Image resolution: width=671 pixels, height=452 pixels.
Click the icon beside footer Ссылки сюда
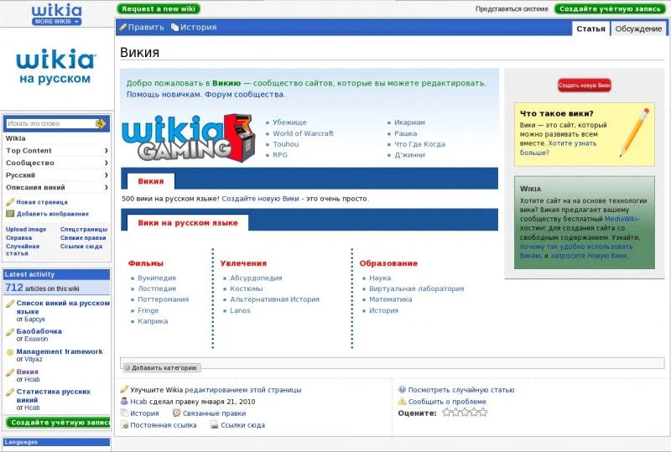pos(215,425)
